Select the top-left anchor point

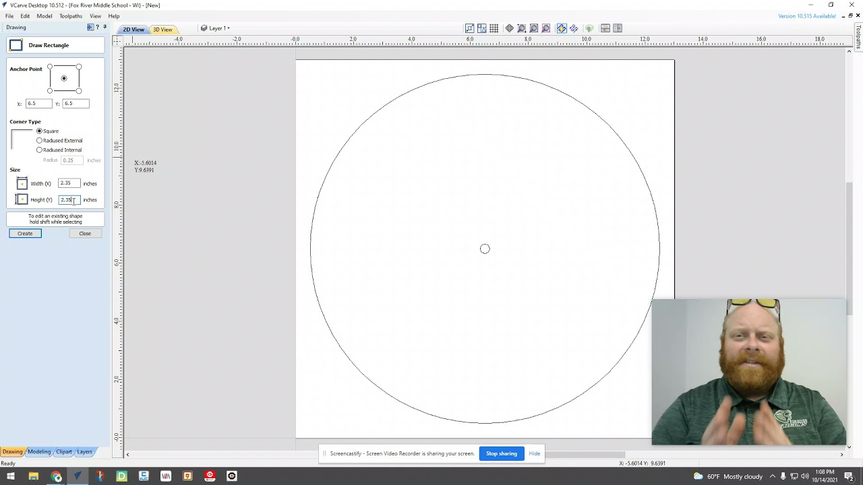(x=50, y=67)
